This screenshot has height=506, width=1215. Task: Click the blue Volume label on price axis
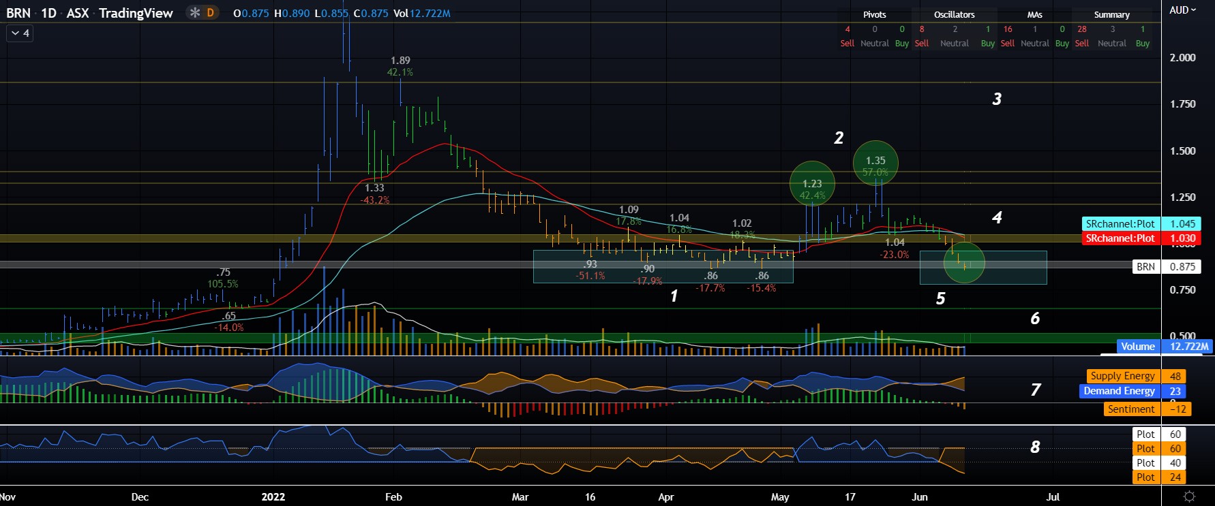point(1138,346)
